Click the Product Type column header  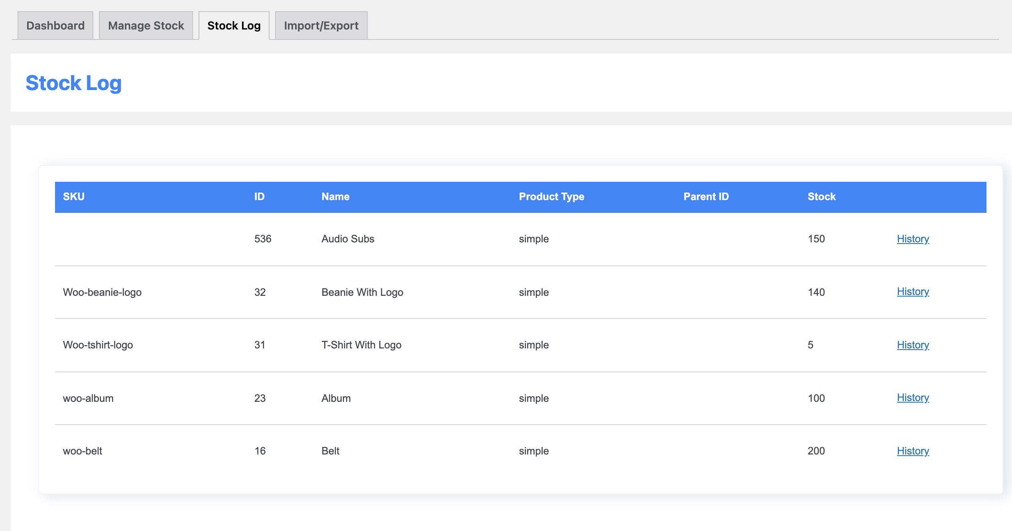click(x=551, y=197)
